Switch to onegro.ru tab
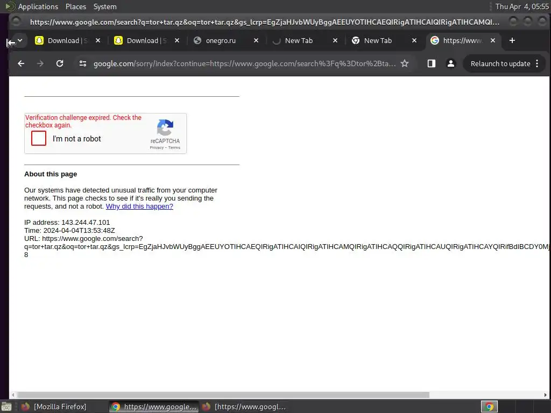Image resolution: width=551 pixels, height=413 pixels. point(225,40)
